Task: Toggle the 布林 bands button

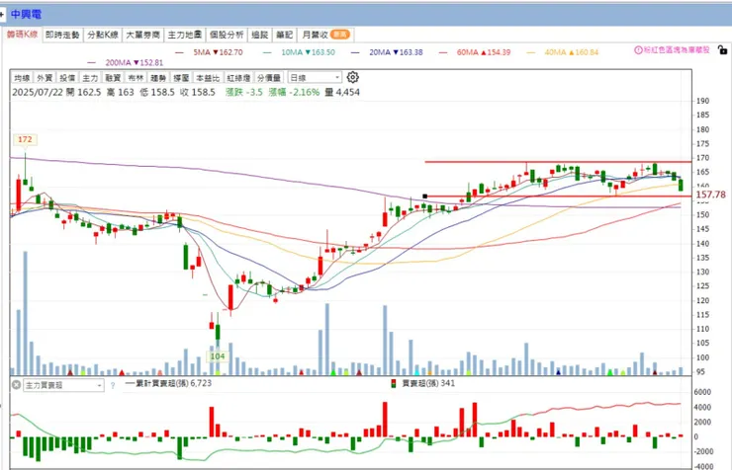Action: point(136,78)
